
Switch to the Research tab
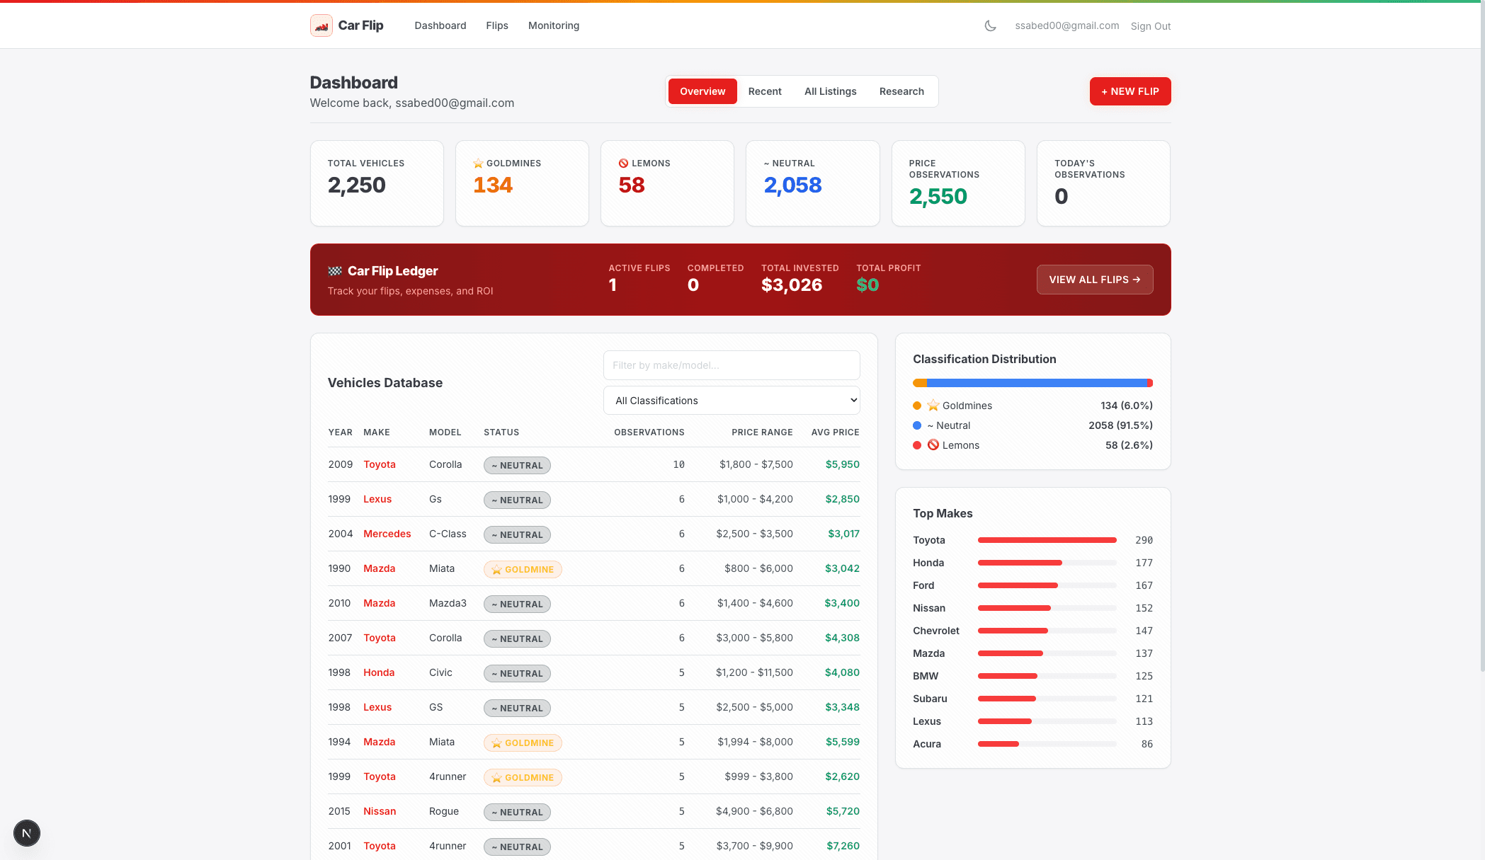tap(901, 91)
